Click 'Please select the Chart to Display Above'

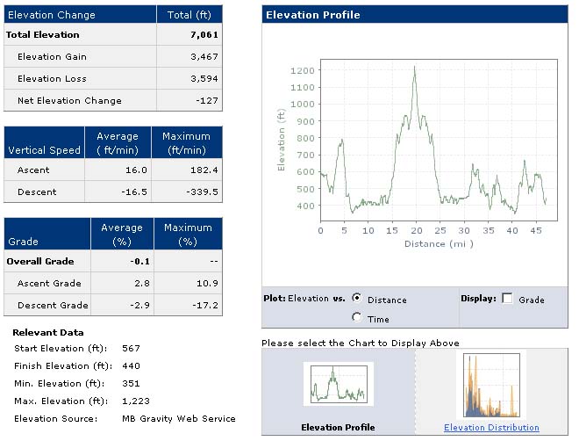pos(361,343)
